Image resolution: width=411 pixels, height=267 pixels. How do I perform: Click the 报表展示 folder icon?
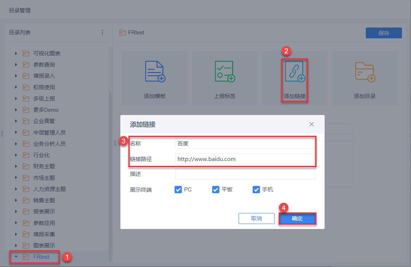pos(26,212)
